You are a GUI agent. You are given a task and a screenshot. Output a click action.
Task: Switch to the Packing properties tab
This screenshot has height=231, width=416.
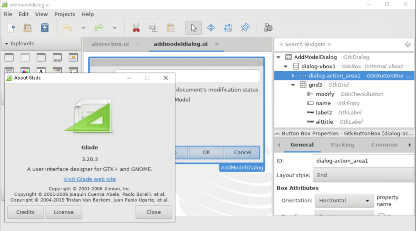tap(343, 145)
